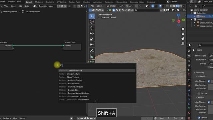This screenshot has width=213, height=120.
Task: Choose Instance Scale from search results
Action: (97, 71)
